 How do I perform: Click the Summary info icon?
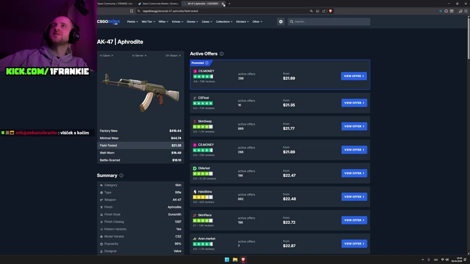121,176
